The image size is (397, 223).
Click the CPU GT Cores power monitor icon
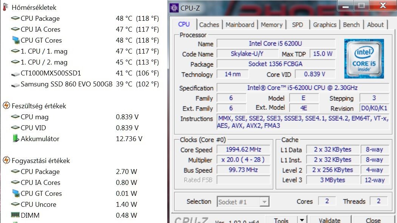(16, 193)
